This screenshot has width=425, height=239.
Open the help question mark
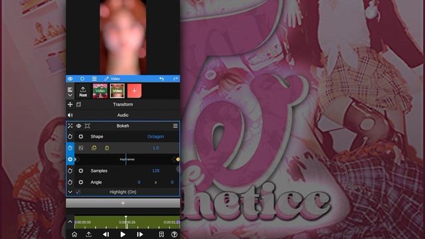[x=174, y=234]
